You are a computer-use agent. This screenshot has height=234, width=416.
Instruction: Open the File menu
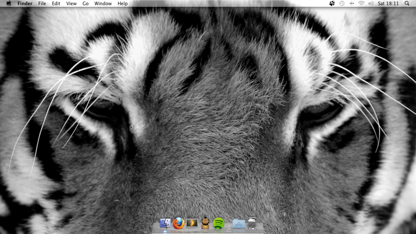(41, 3)
